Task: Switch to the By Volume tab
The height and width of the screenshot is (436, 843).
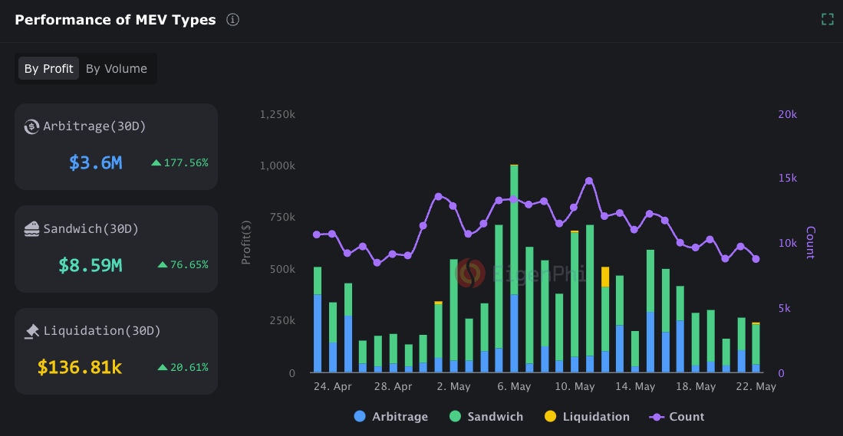Action: click(x=116, y=69)
